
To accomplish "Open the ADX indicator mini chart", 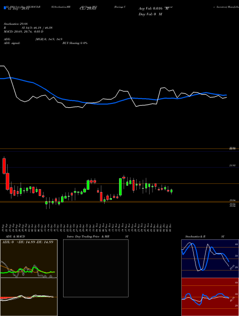I will (29, 259).
